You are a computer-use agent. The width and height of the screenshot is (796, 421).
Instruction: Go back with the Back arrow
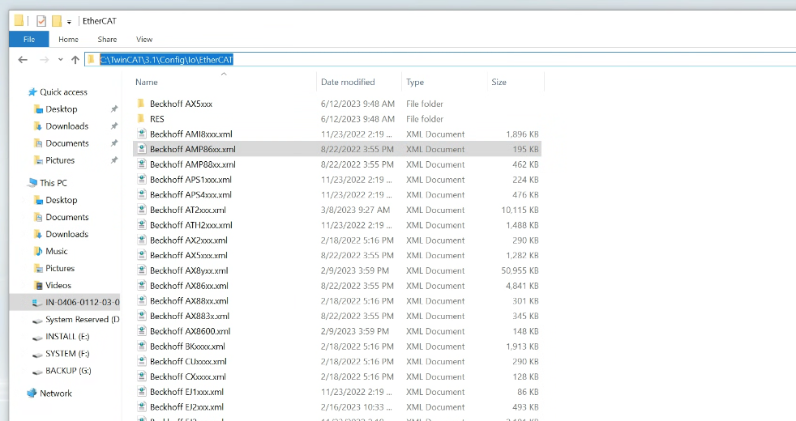(x=23, y=60)
